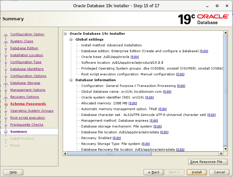
Task: Jump to the Installation Location step
Action: [x=27, y=55]
